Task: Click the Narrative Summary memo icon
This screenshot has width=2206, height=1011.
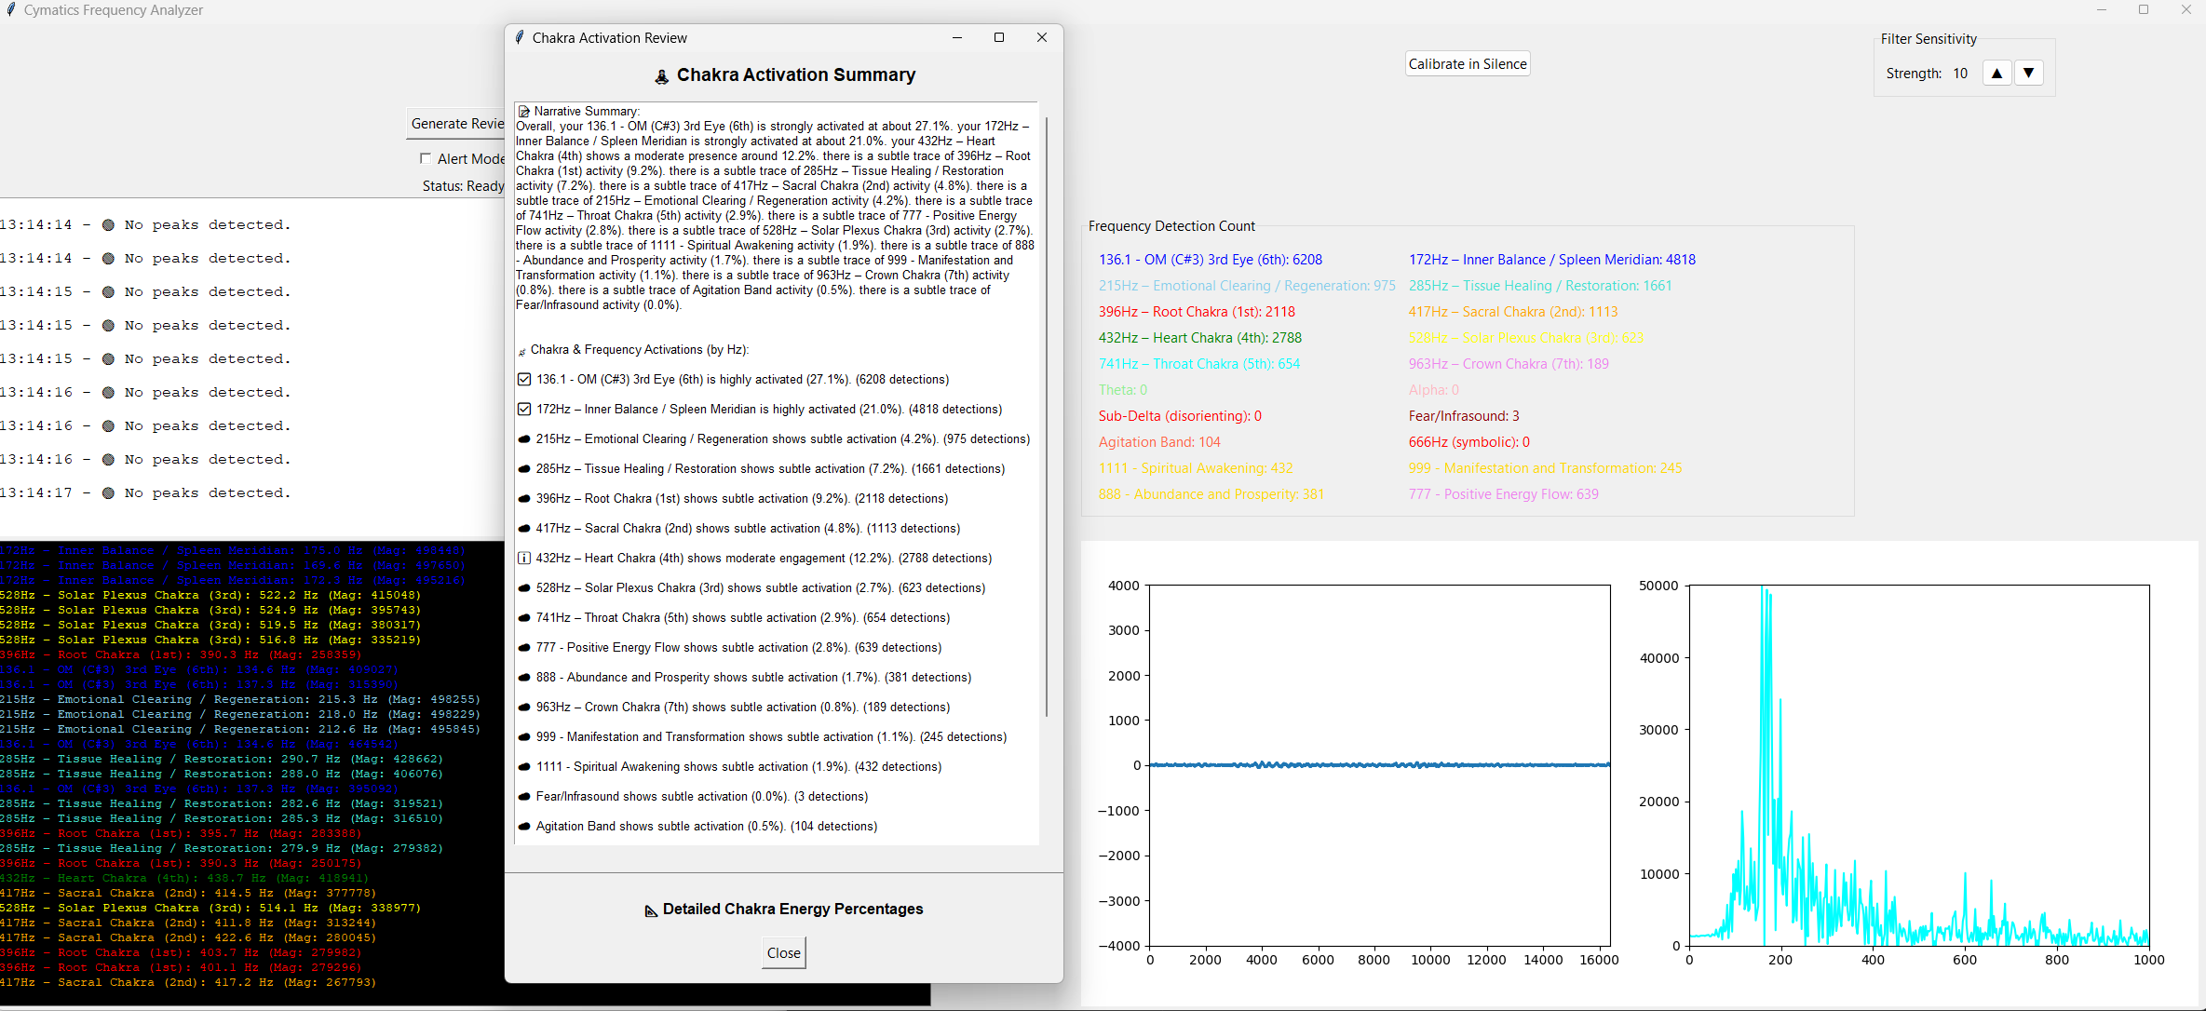Action: (x=523, y=111)
